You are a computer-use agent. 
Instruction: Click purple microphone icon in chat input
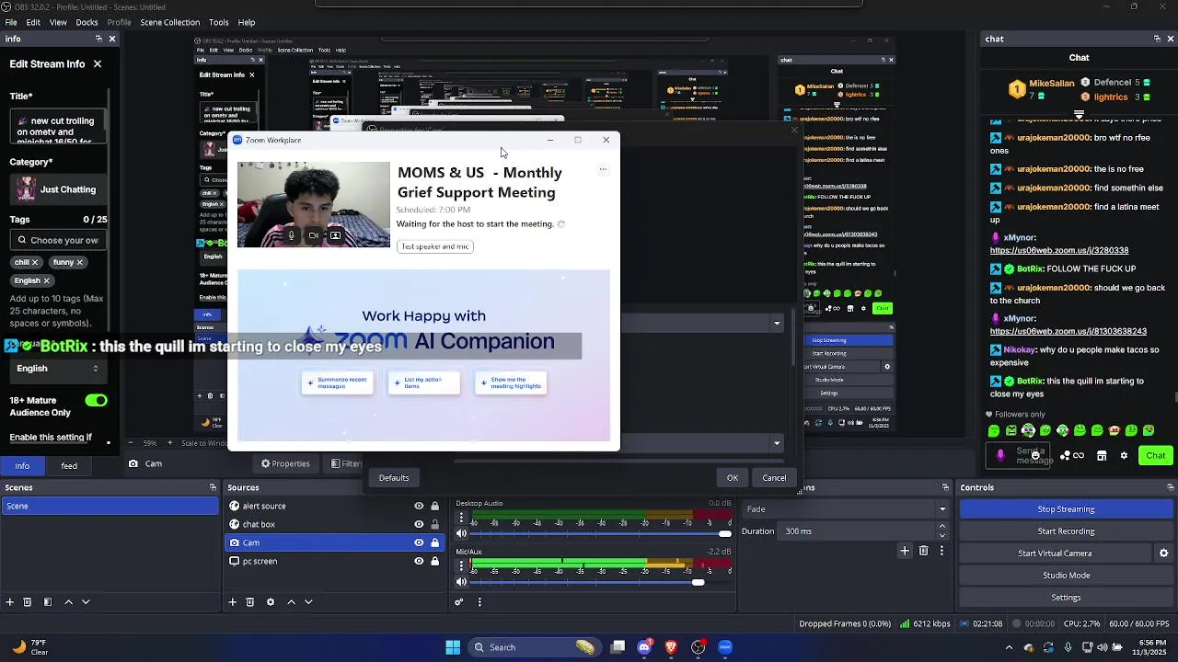pyautogui.click(x=1000, y=455)
